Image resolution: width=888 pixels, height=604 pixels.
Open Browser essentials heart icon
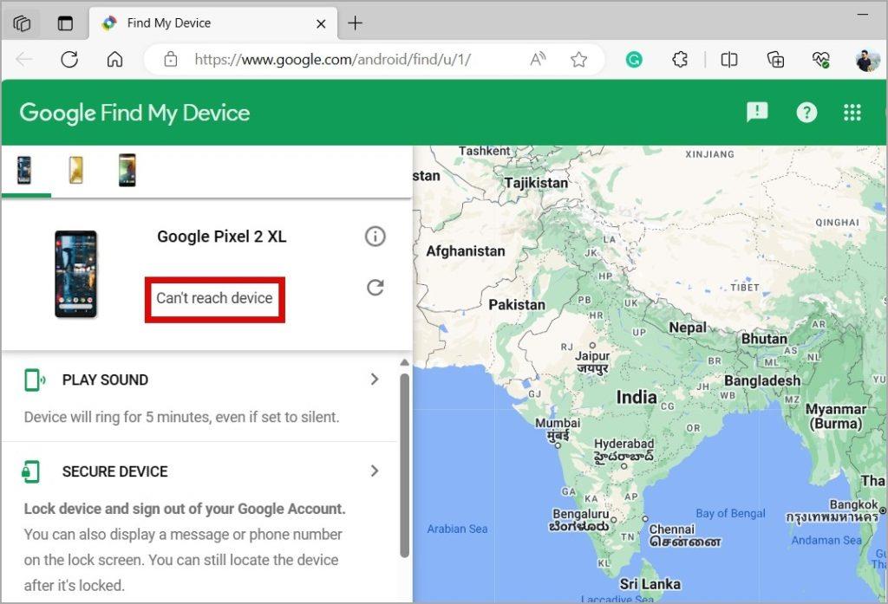(x=820, y=60)
